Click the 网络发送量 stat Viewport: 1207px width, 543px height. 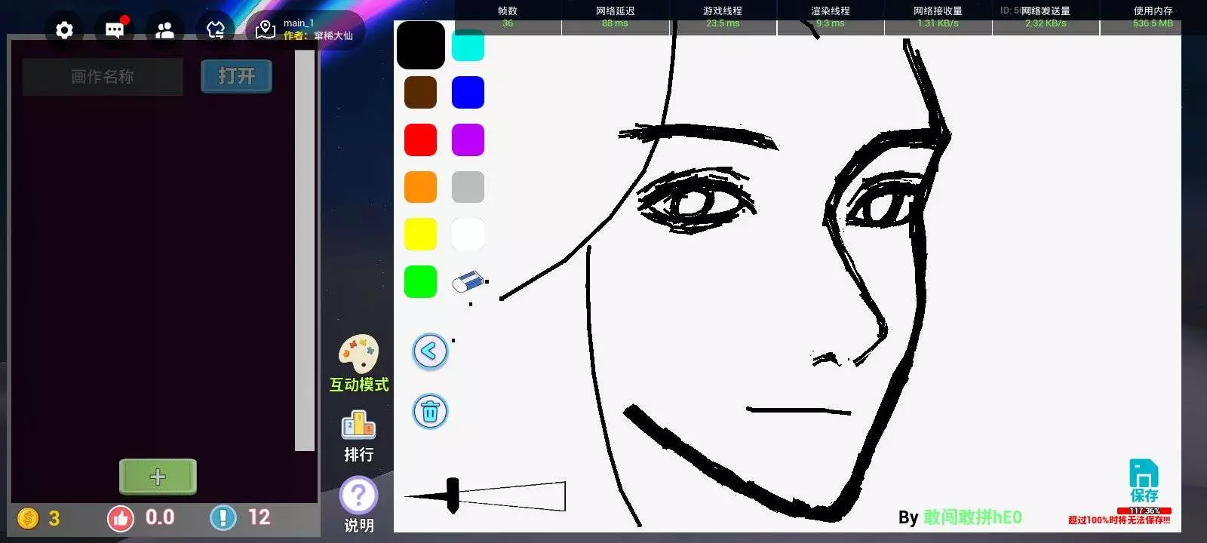point(1046,17)
